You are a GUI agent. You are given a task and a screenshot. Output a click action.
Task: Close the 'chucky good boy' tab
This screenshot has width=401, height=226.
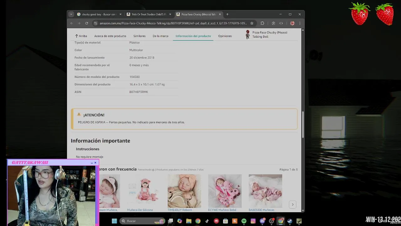tap(120, 14)
